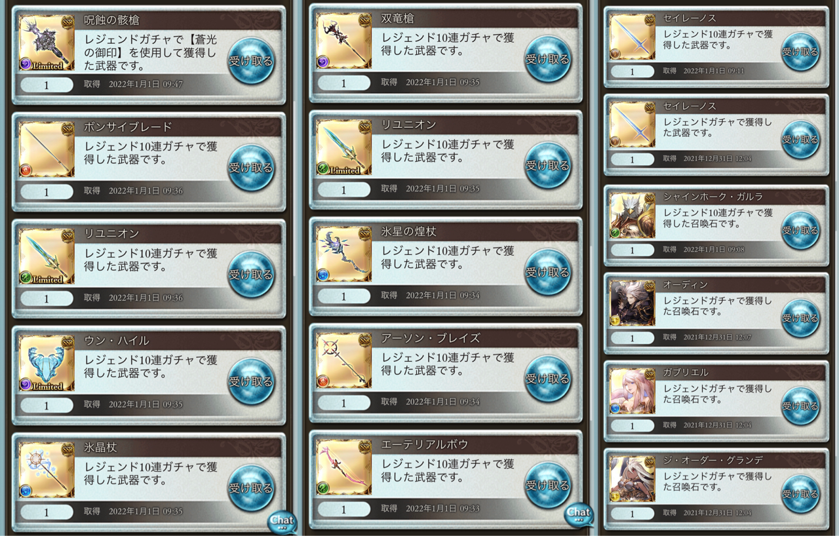Claim 呪蝕の骸槍 with its 受け取る button
The height and width of the screenshot is (536, 839).
(251, 61)
